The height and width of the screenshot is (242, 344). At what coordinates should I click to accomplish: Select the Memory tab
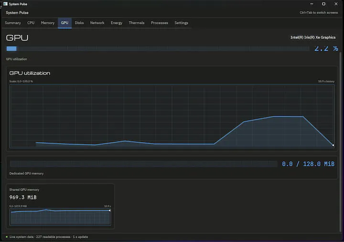pyautogui.click(x=48, y=23)
